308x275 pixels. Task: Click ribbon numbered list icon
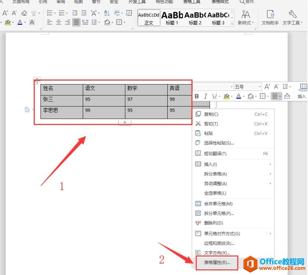pyautogui.click(x=62, y=13)
